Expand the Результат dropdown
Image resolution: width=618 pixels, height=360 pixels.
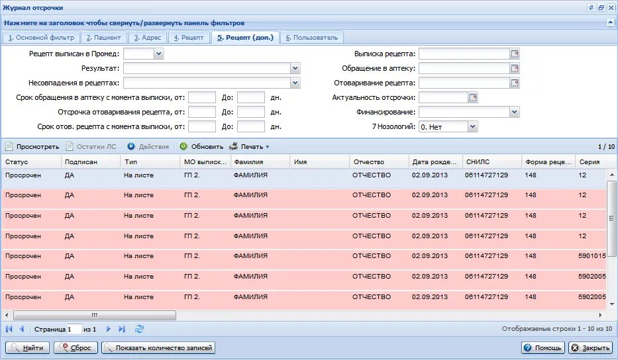coord(295,68)
